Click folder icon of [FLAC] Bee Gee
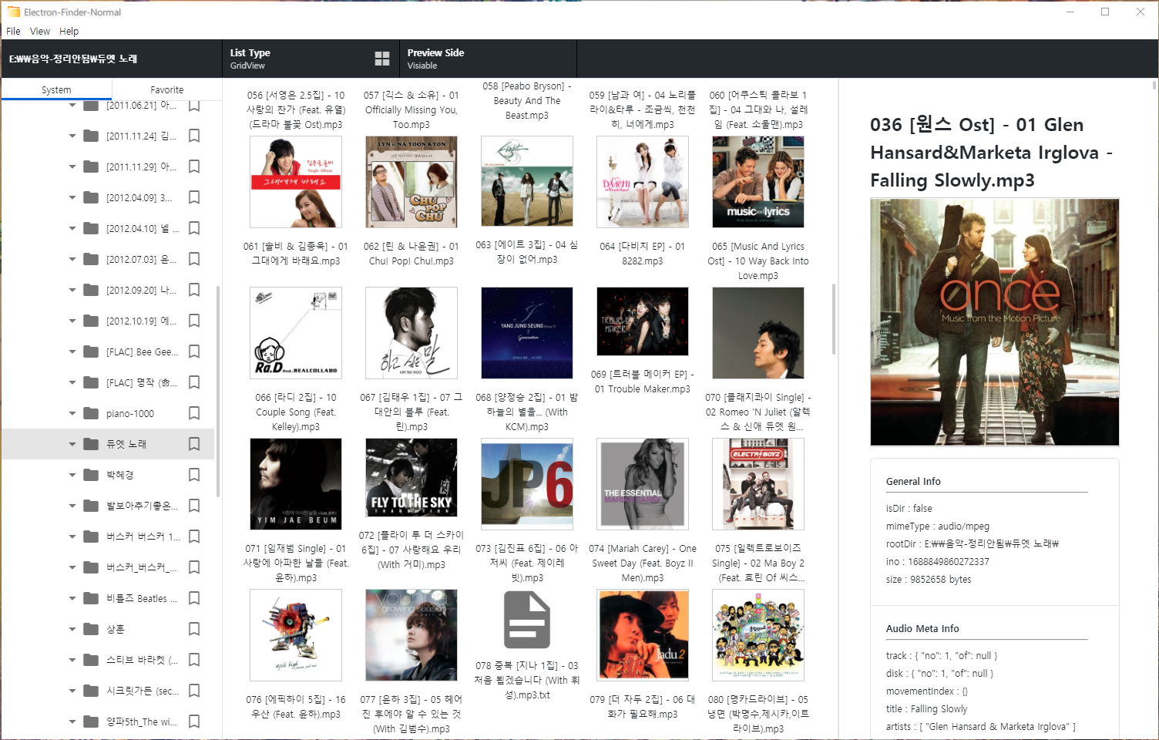Screen dimensions: 1159x740 (91, 351)
